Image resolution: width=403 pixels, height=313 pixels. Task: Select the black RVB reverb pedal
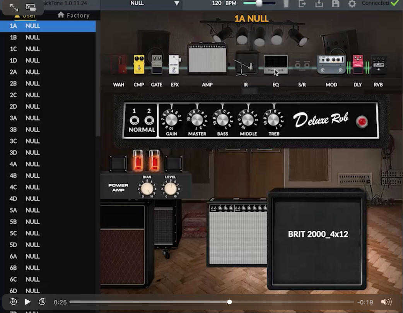coord(379,65)
